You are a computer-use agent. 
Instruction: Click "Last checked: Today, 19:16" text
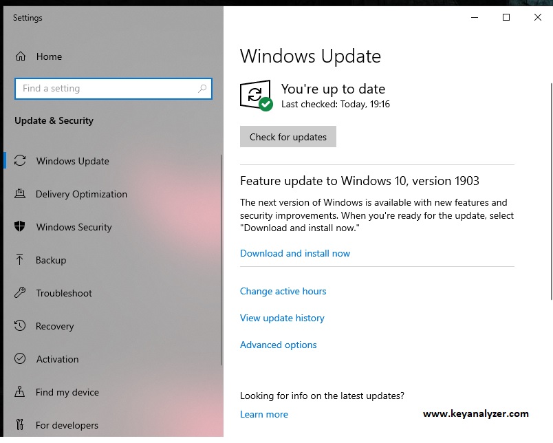pos(336,104)
